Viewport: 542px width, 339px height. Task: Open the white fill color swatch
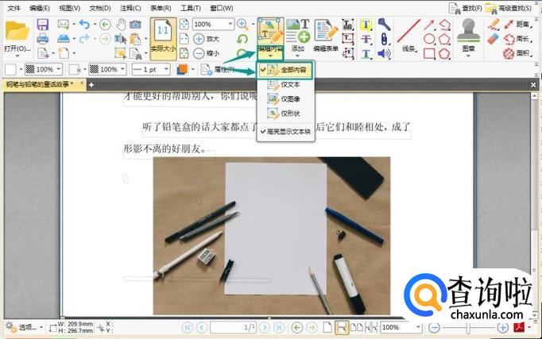click(10, 69)
